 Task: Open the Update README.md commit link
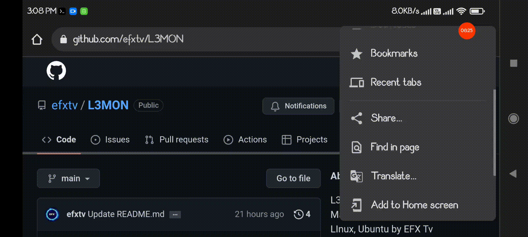point(126,214)
